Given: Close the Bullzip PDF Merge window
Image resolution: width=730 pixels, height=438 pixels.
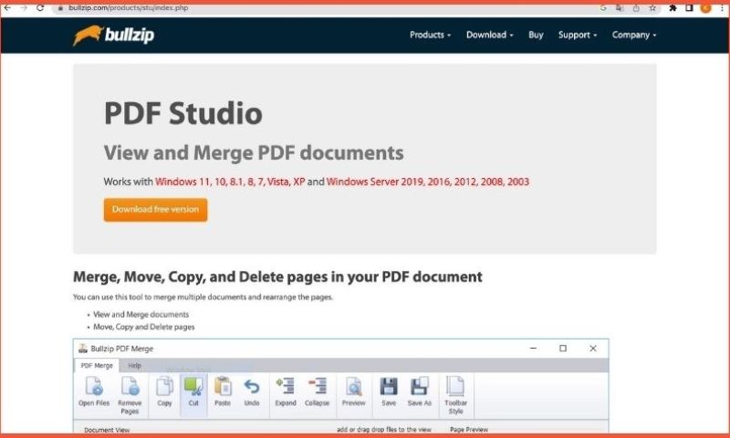Looking at the screenshot, I should tap(592, 349).
